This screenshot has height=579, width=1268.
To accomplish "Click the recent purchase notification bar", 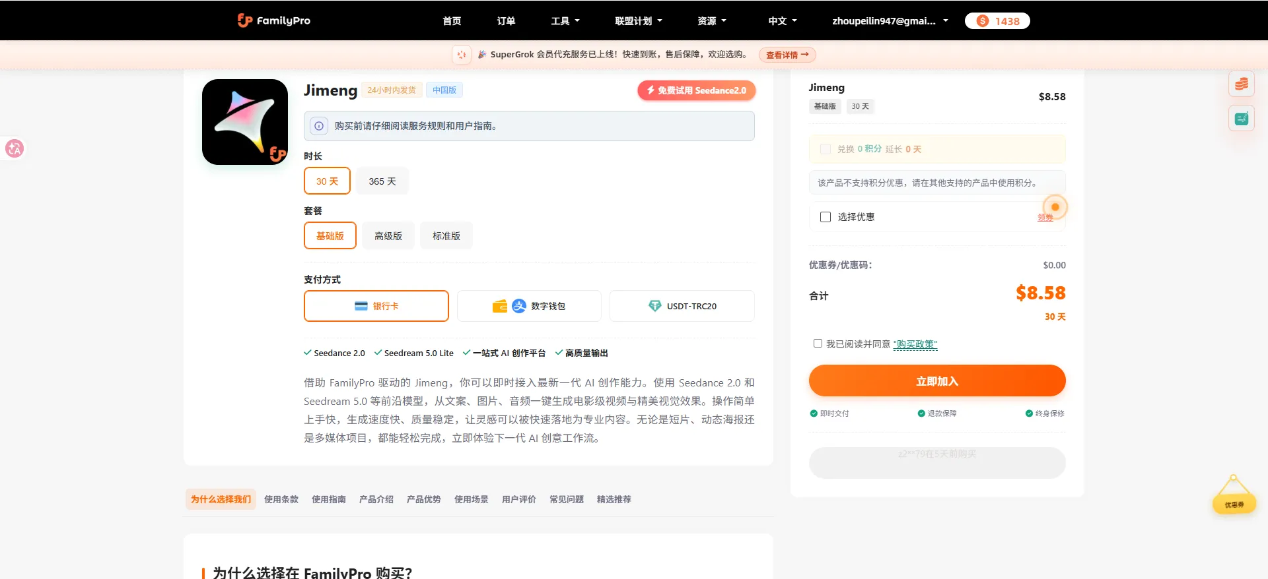I will (937, 462).
